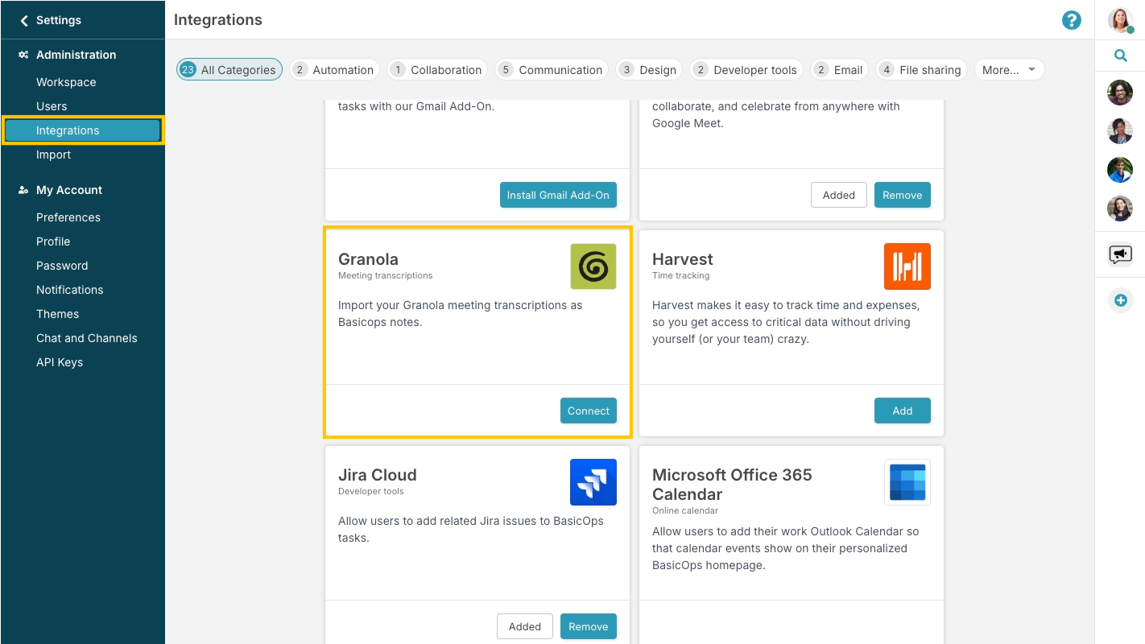This screenshot has width=1145, height=644.
Task: Click the Granola spiral logo
Action: (593, 266)
